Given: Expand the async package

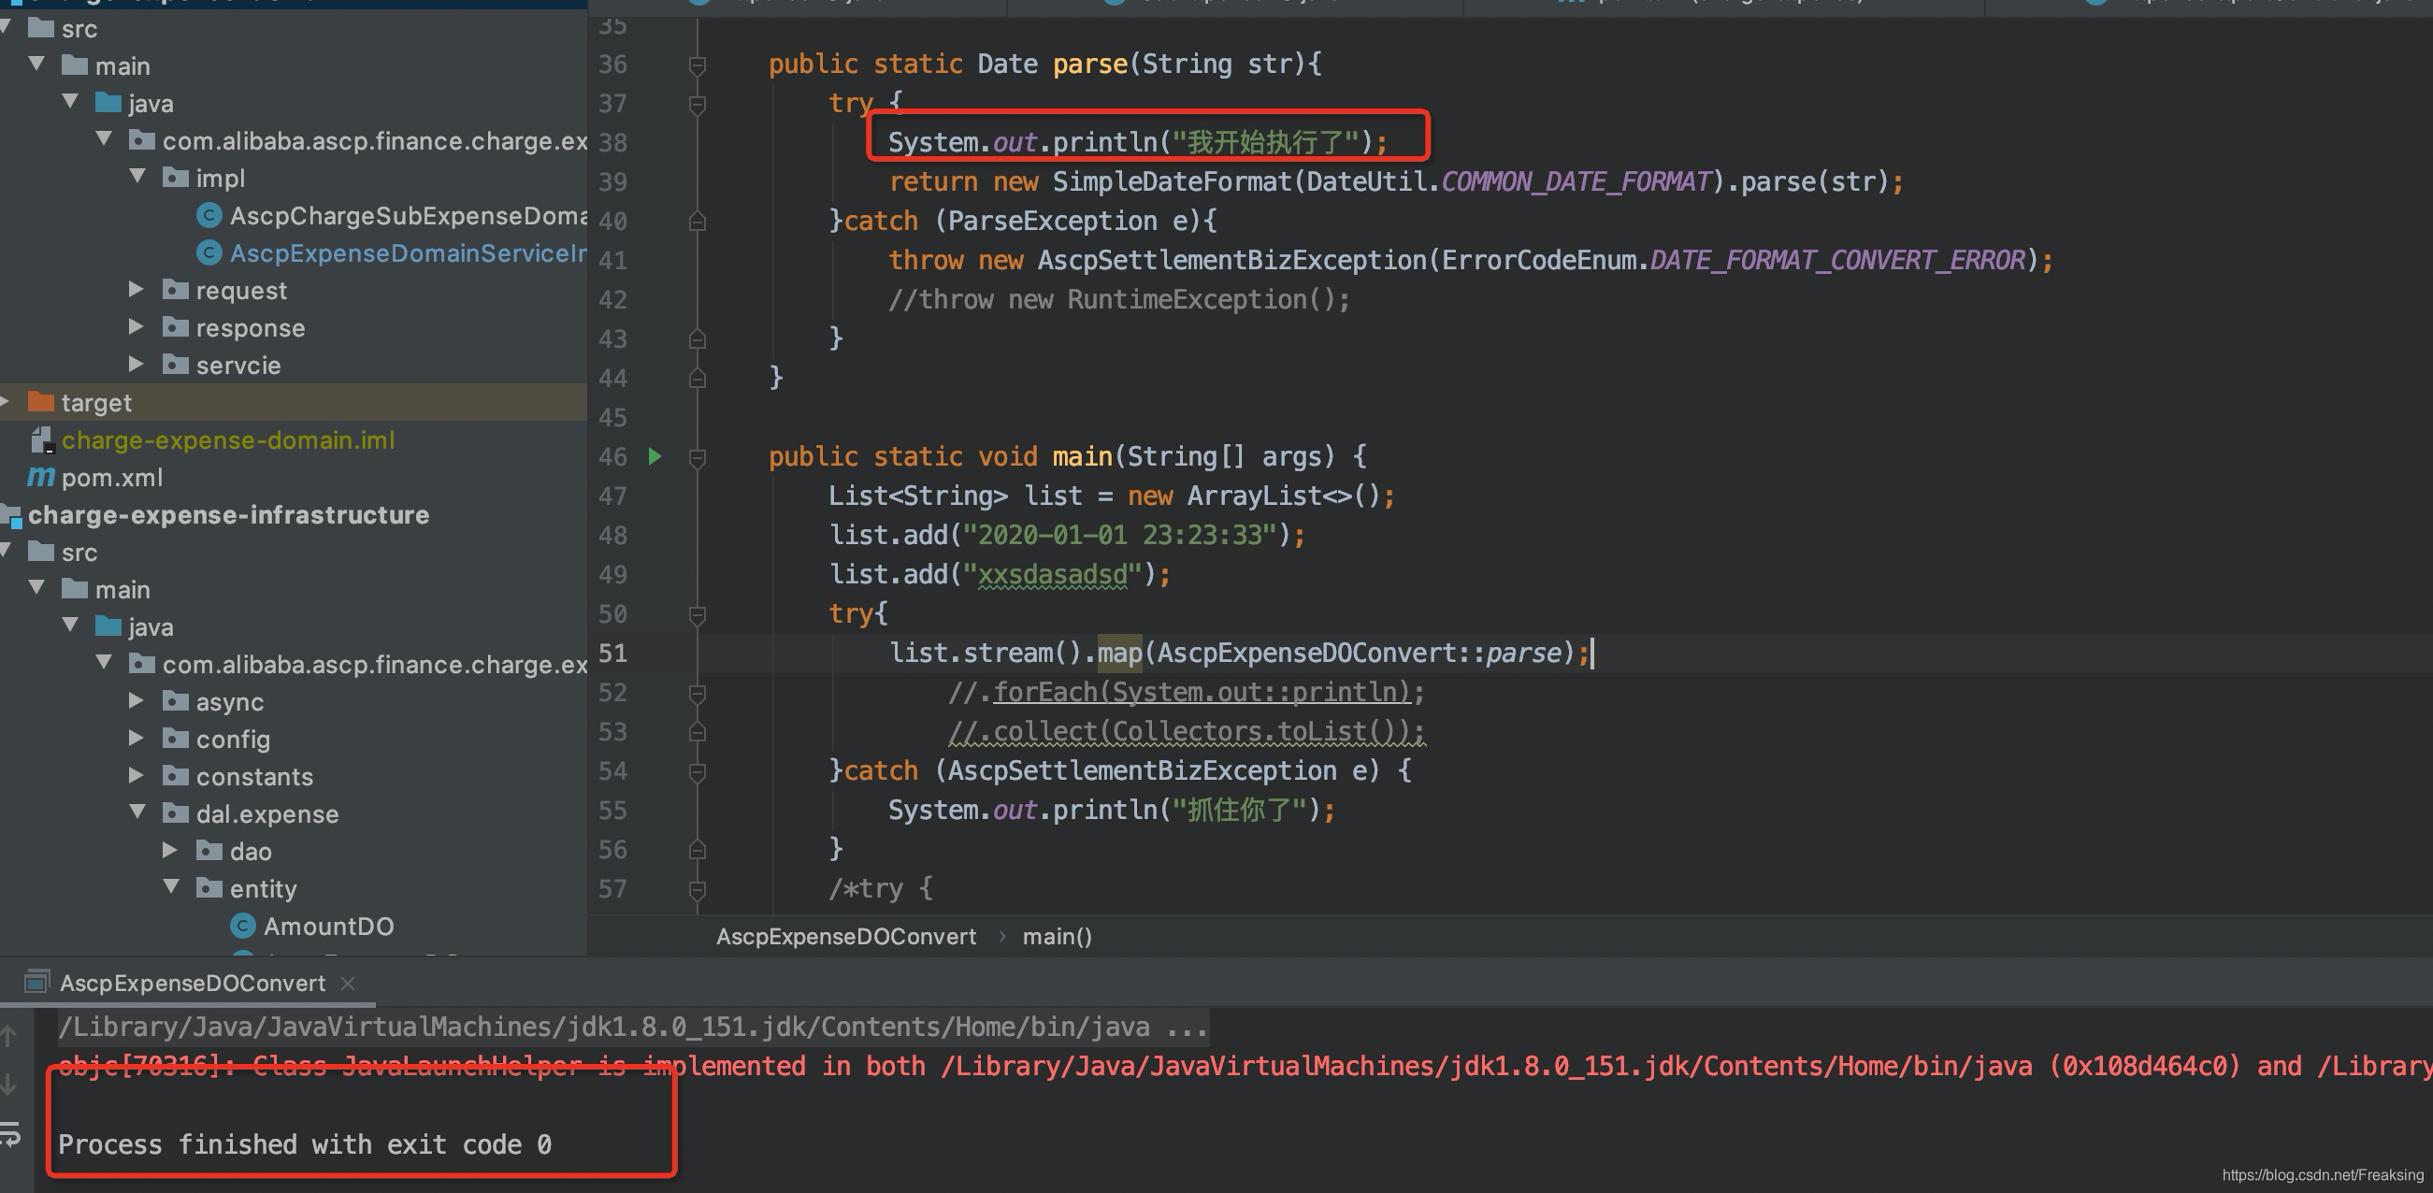Looking at the screenshot, I should pyautogui.click(x=137, y=701).
